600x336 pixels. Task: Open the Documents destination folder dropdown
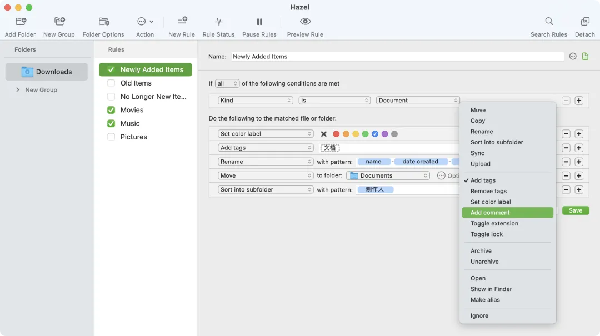pos(388,175)
